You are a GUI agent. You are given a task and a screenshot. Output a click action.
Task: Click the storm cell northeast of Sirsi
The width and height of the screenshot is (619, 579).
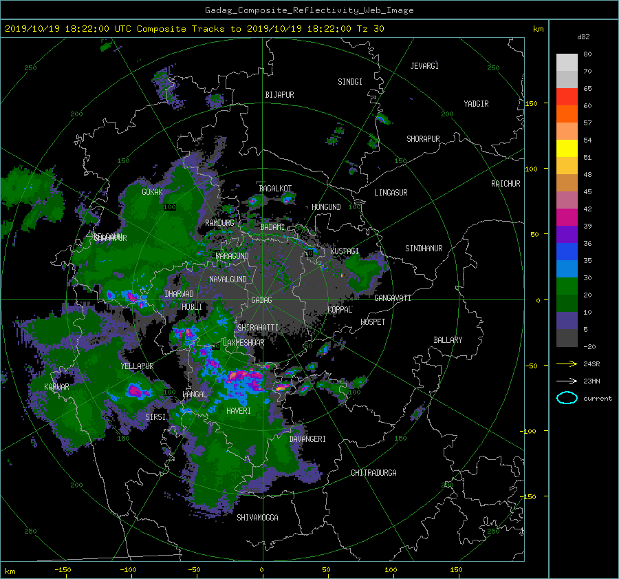tap(135, 391)
